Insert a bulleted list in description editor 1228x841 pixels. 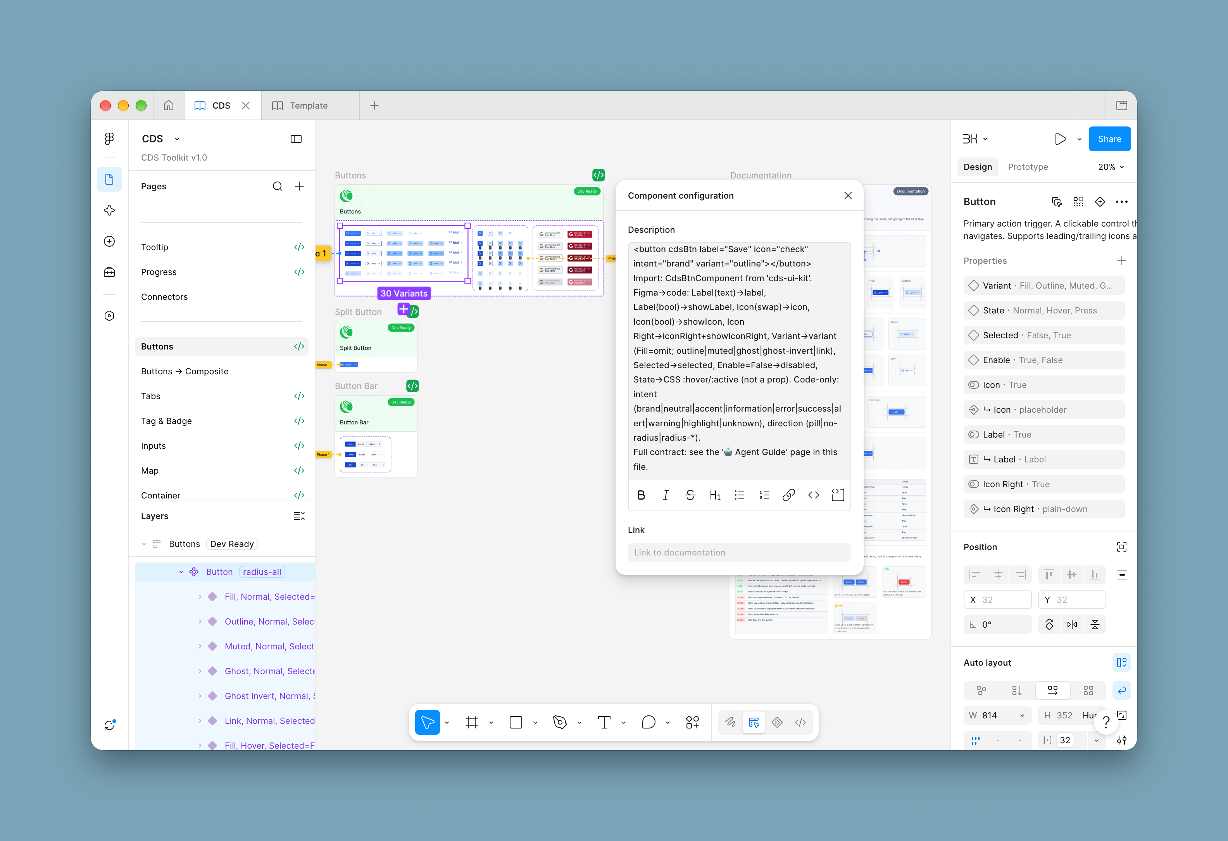pyautogui.click(x=739, y=495)
